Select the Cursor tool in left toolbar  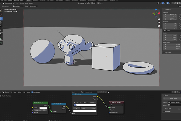pyautogui.click(x=1, y=14)
